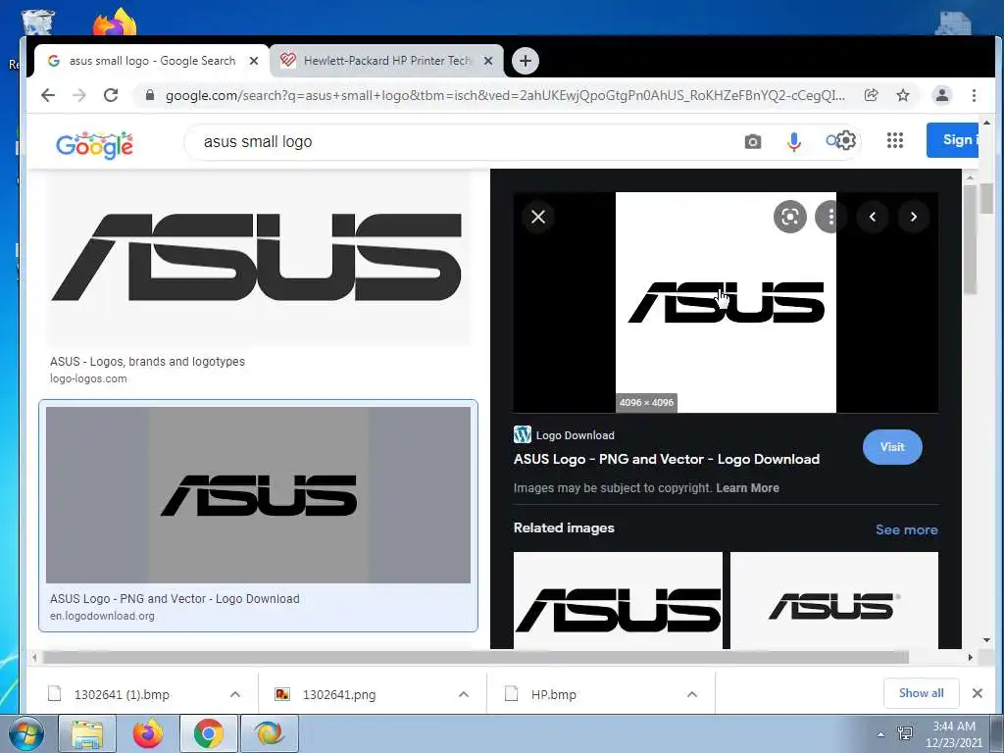Click ASUS - Logos, brands and logotypes caption
This screenshot has height=753, width=1004.
pos(147,361)
